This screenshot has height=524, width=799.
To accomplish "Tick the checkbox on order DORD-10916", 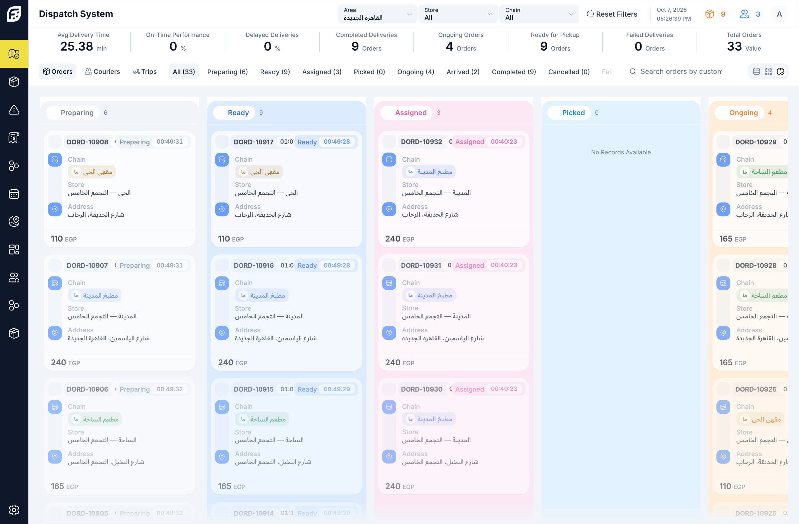I will [222, 265].
